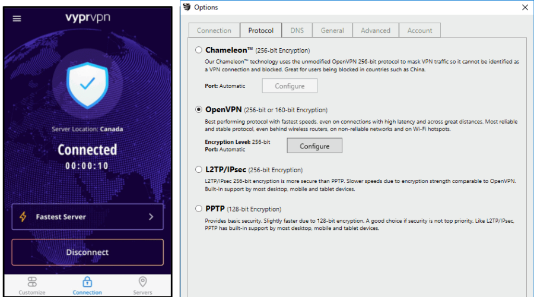Viewport: 534px width, 297px height.
Task: Open the Fastest Server selector
Action: click(88, 217)
